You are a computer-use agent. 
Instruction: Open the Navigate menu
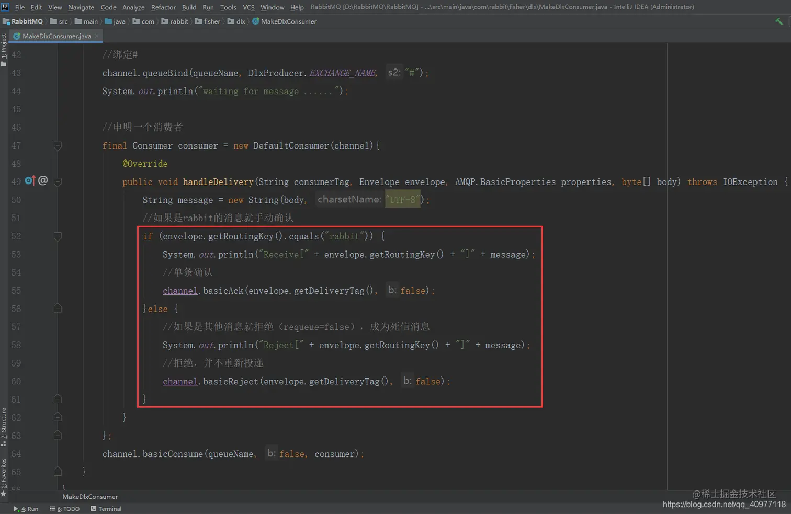[81, 7]
